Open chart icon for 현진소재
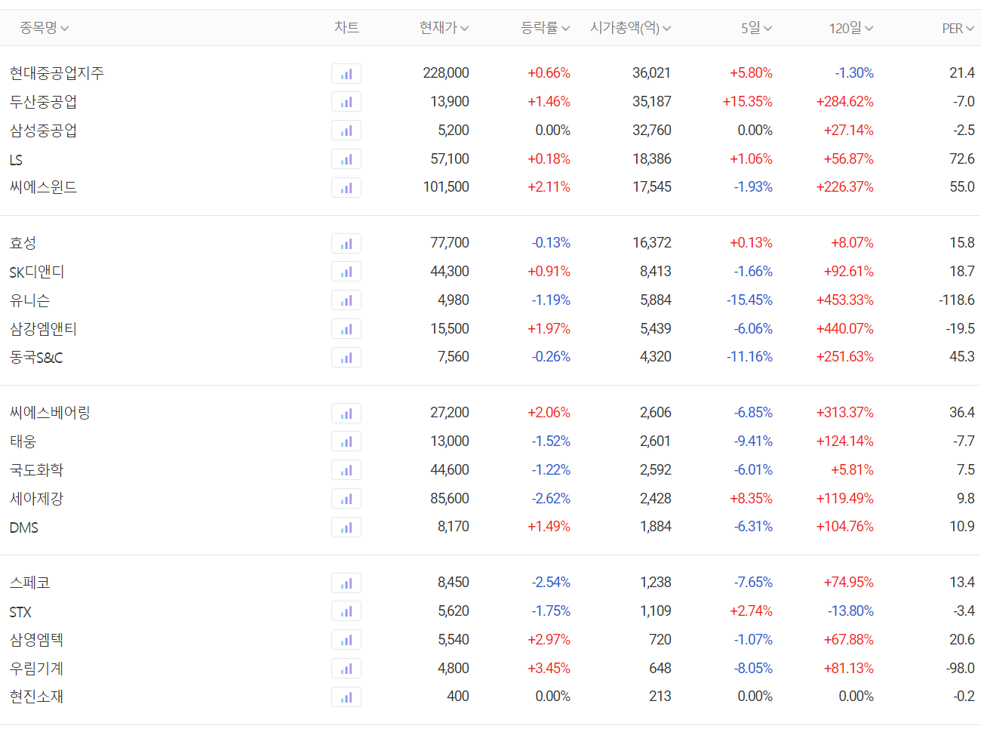This screenshot has width=981, height=732. [x=346, y=697]
